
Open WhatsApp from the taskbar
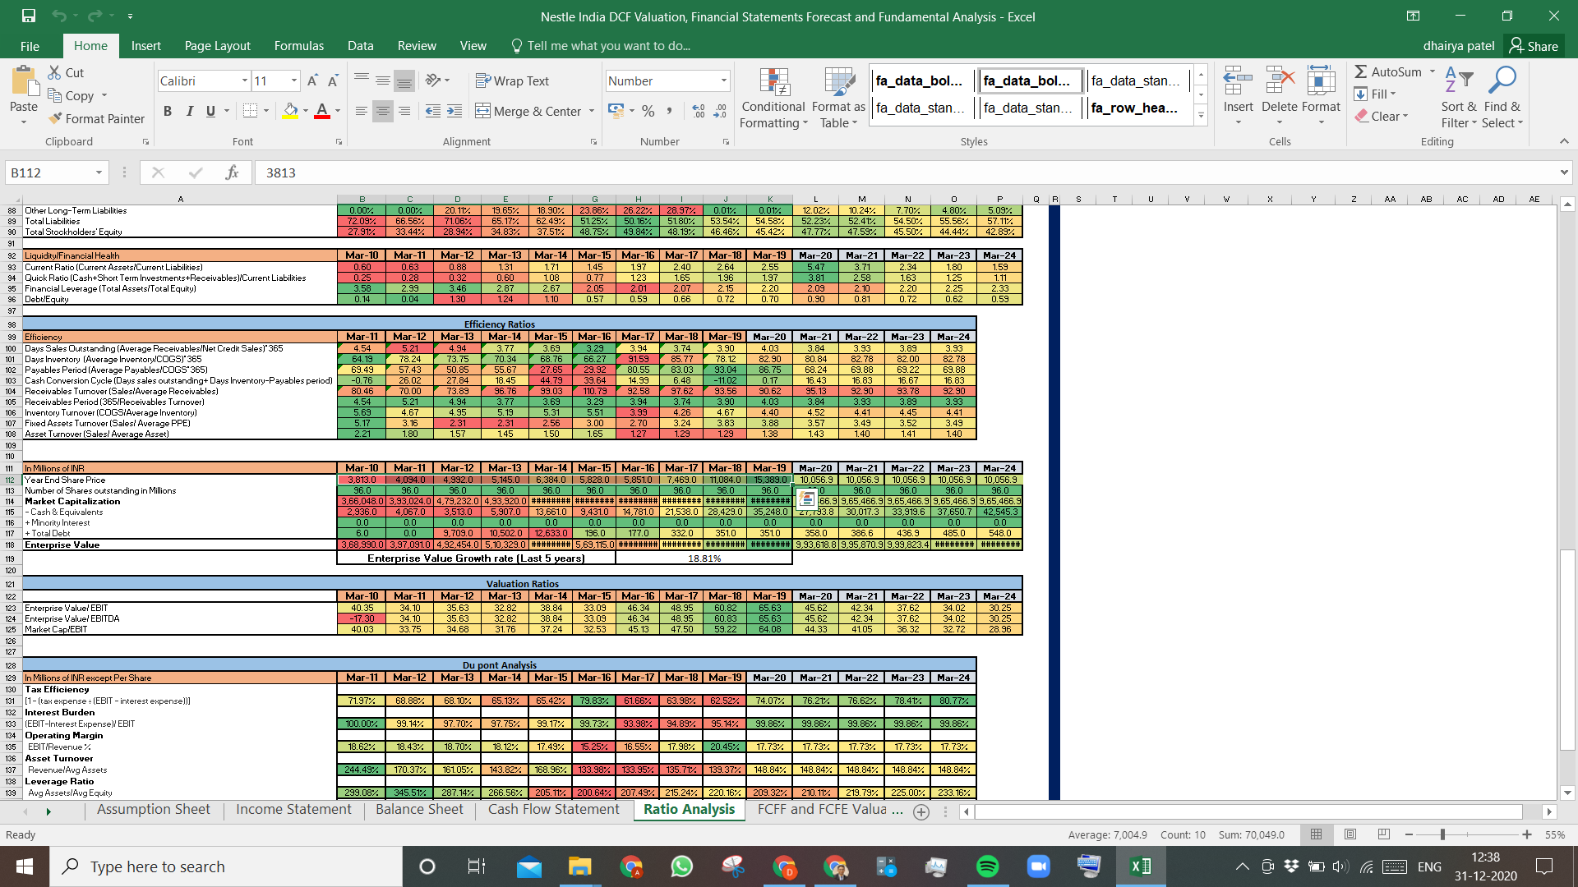click(x=681, y=866)
